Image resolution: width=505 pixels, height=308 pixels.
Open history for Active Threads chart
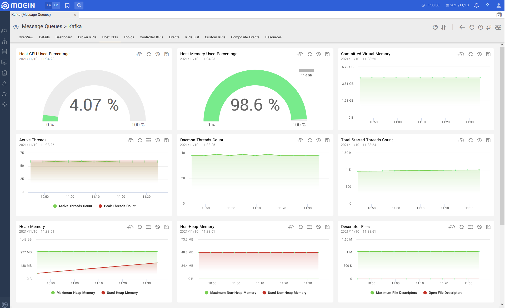tap(158, 140)
